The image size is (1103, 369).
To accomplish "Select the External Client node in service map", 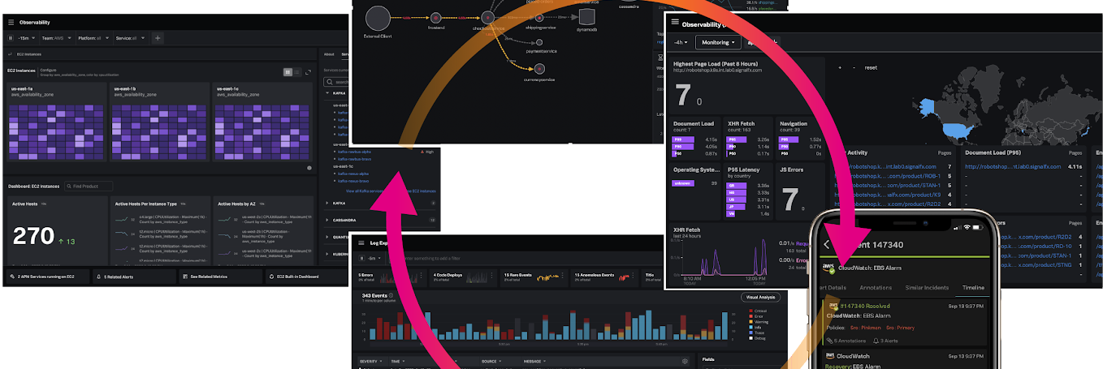I will (x=378, y=19).
